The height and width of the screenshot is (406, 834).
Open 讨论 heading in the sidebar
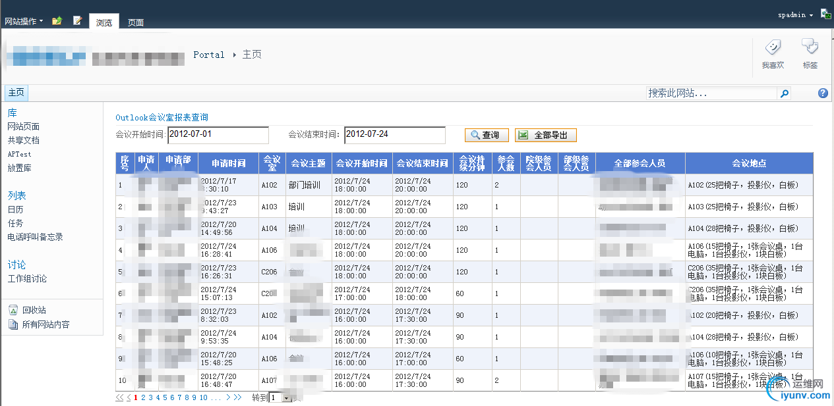point(17,265)
